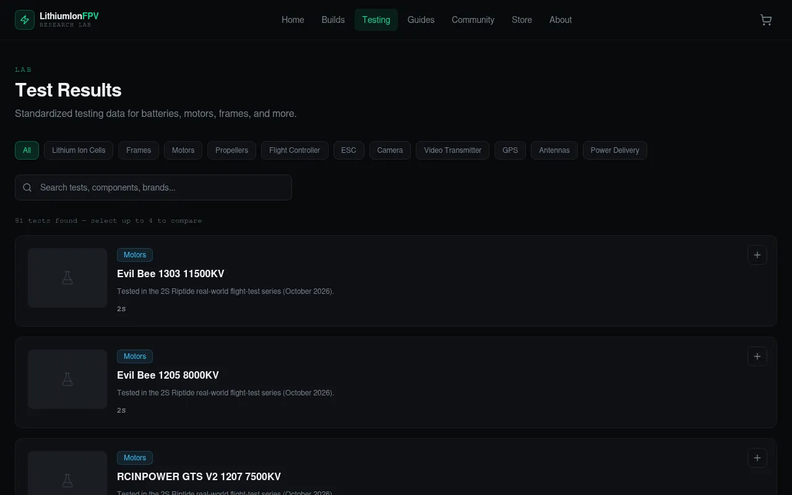Open the Store page

click(522, 20)
